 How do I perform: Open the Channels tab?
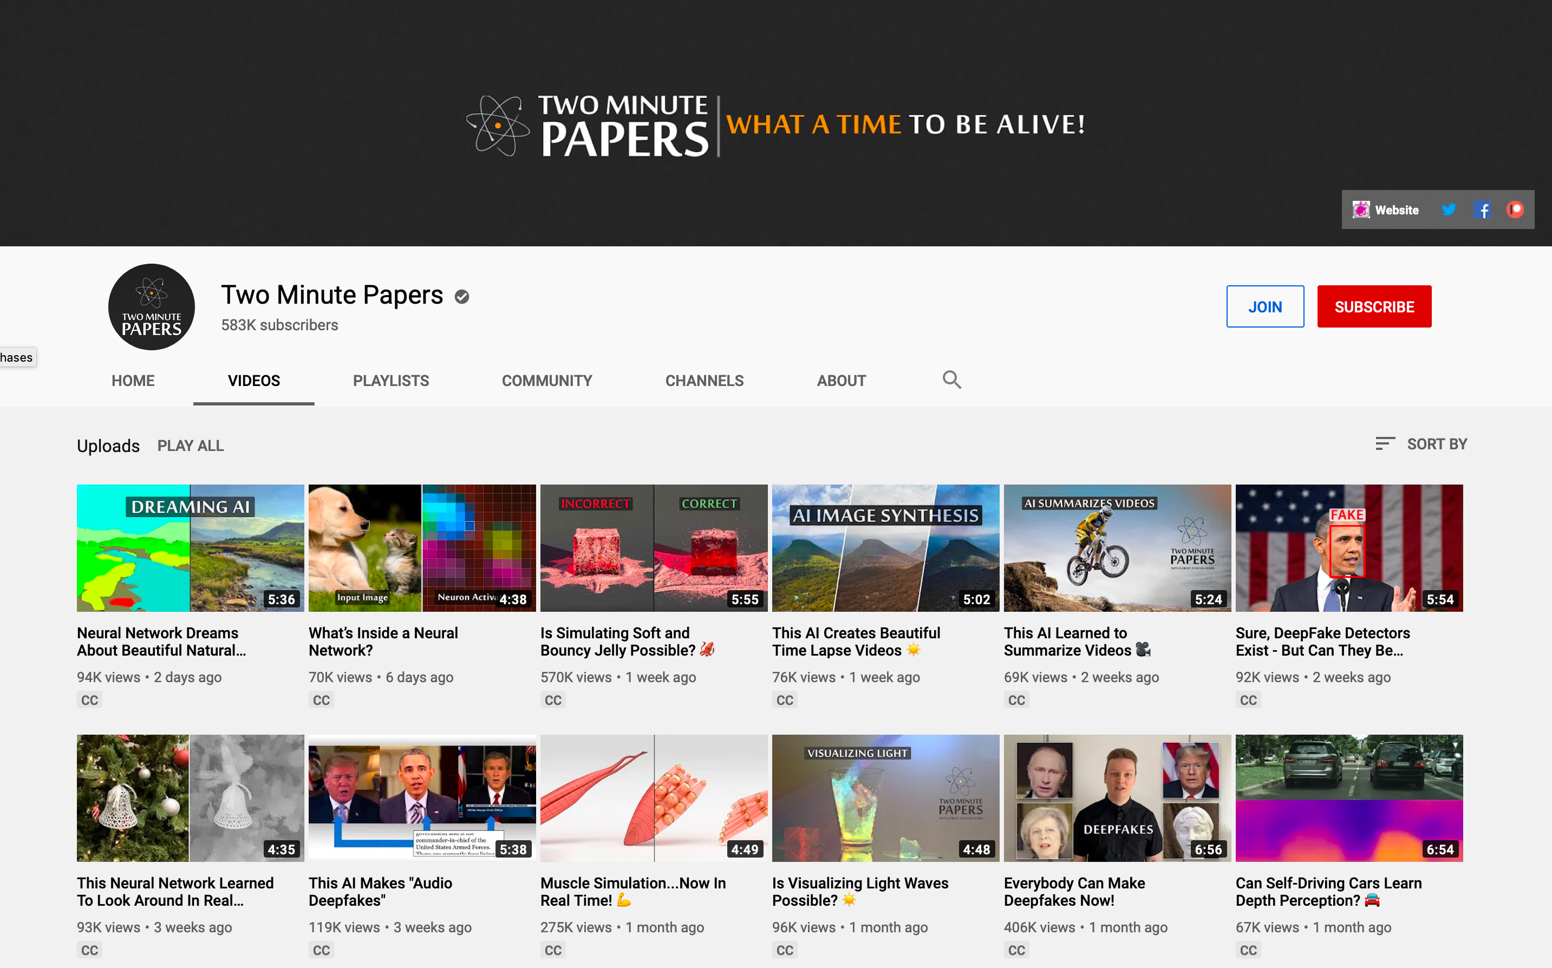pos(705,380)
